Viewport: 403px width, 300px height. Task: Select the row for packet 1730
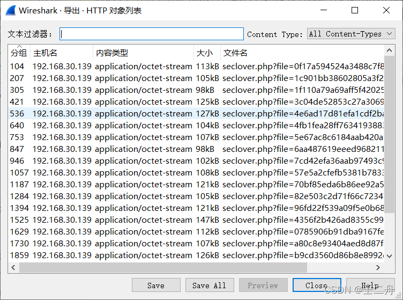196,244
